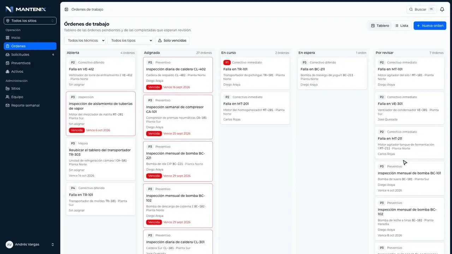
Task: Go to Inicio in the sidebar
Action: (30, 38)
